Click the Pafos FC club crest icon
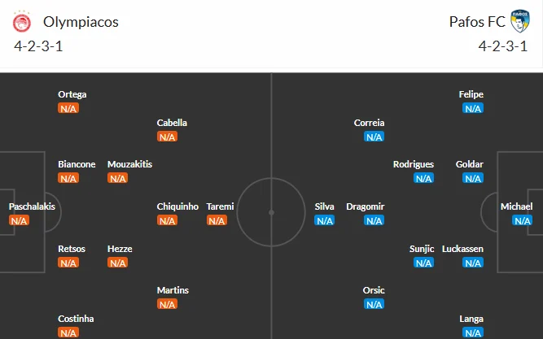This screenshot has width=543, height=339. point(519,21)
